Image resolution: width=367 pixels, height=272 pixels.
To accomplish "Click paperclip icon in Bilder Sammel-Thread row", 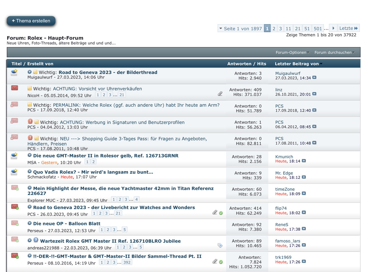I will pyautogui.click(x=215, y=261).
